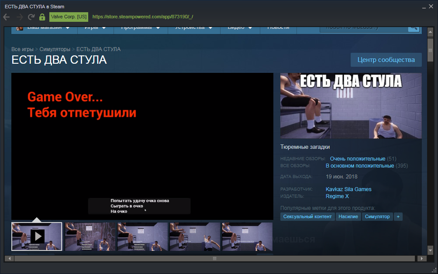The height and width of the screenshot is (274, 438).
Task: Open publisher Regime X page
Action: tap(337, 196)
